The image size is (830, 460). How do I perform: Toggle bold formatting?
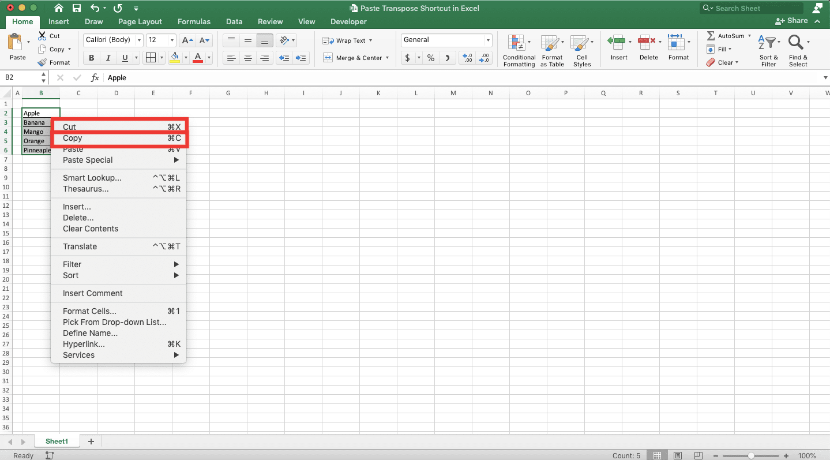[91, 58]
